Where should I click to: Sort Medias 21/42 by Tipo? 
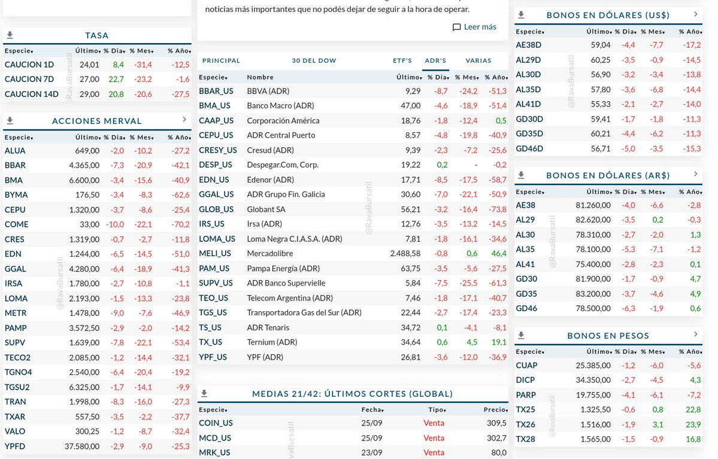tap(437, 409)
